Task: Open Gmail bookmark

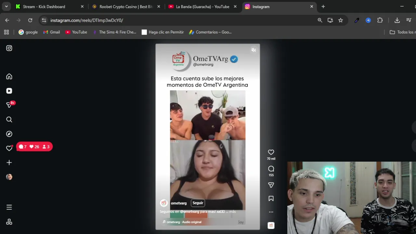Action: tap(51, 32)
